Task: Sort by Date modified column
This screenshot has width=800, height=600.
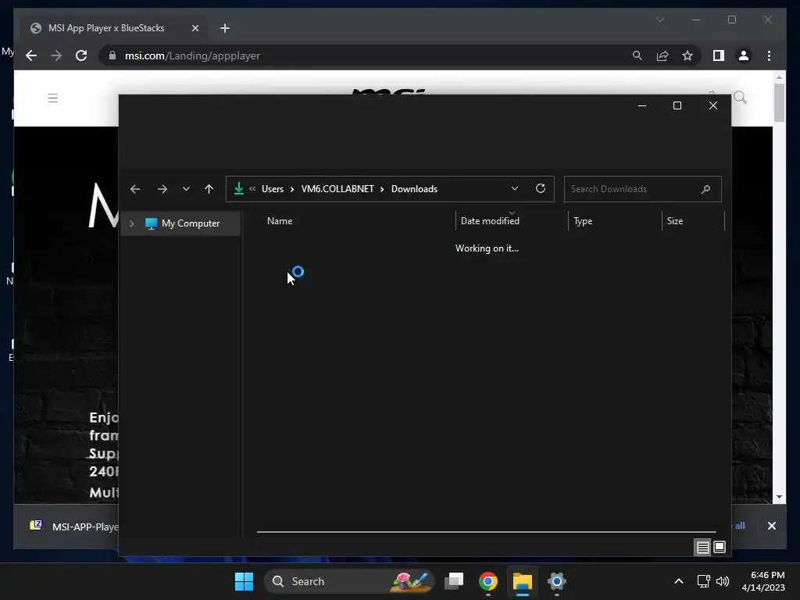Action: pos(490,221)
